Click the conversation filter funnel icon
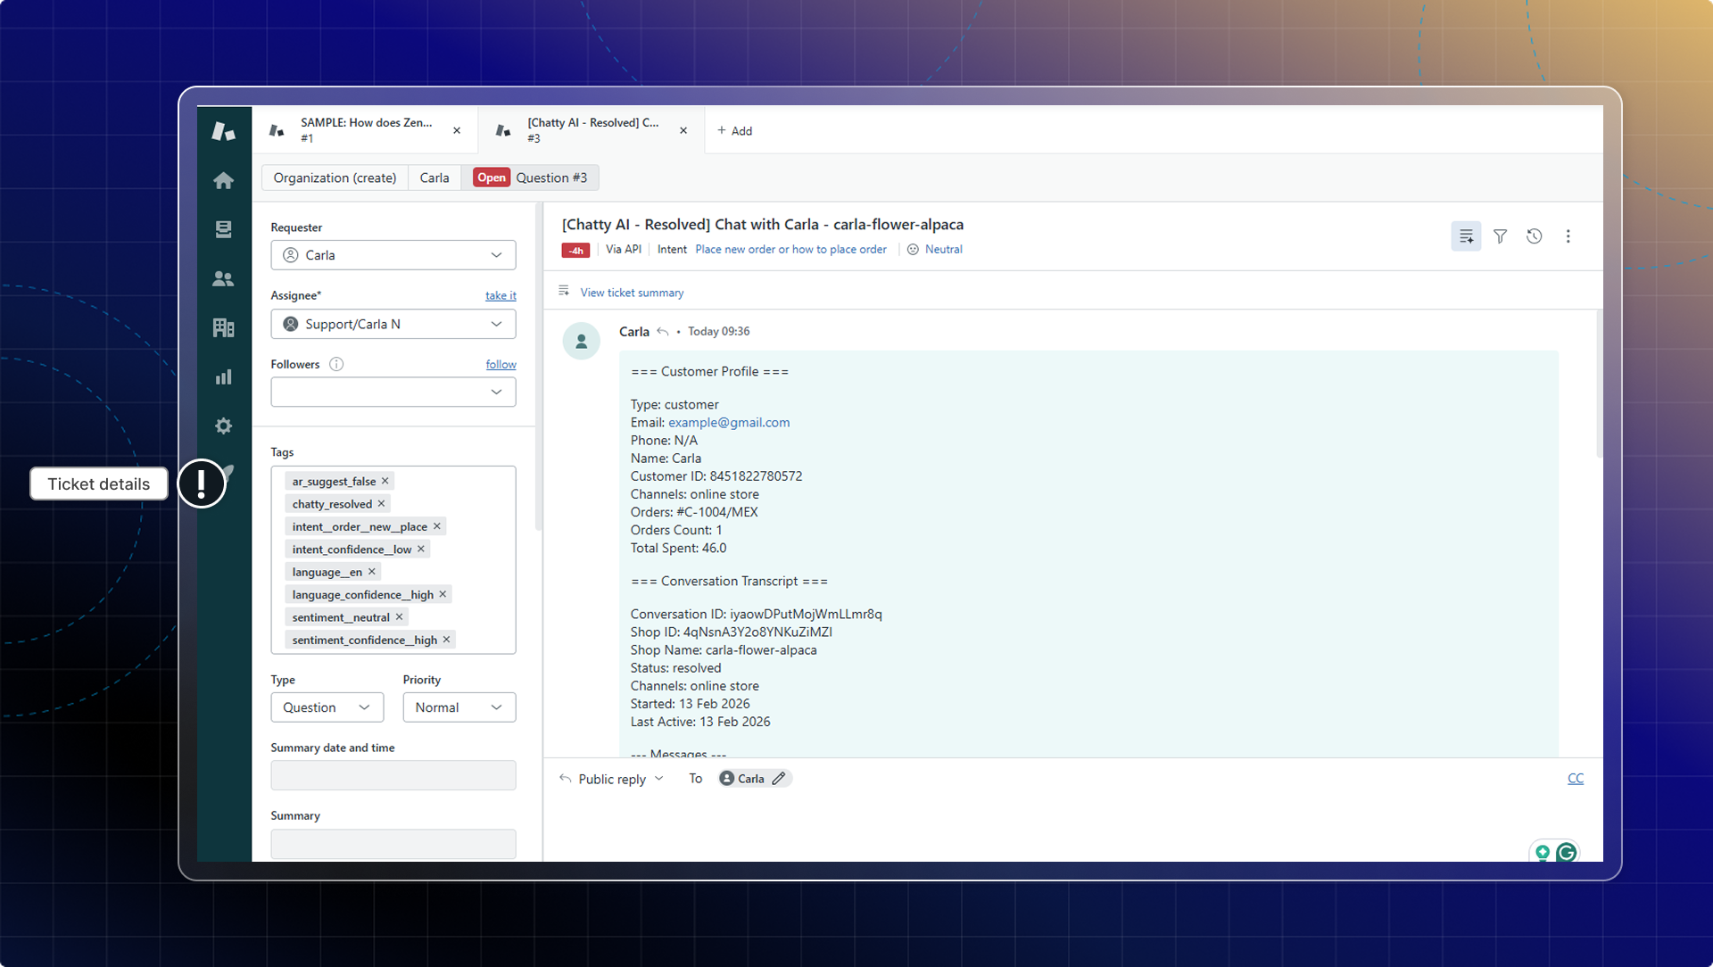This screenshot has height=967, width=1713. (1500, 236)
